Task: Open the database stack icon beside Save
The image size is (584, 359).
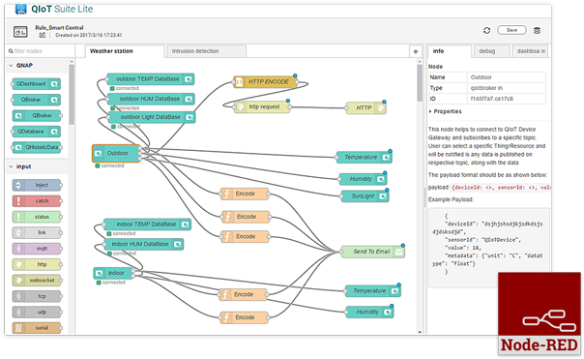Action: tap(537, 31)
